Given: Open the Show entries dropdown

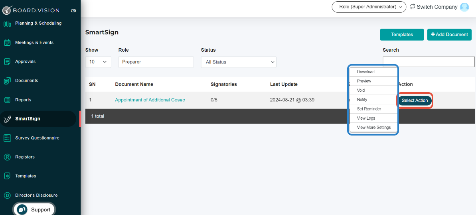Looking at the screenshot, I should 98,62.
